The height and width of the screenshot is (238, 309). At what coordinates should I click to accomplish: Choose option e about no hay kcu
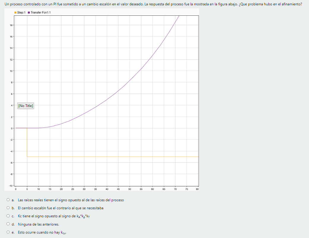[8, 232]
